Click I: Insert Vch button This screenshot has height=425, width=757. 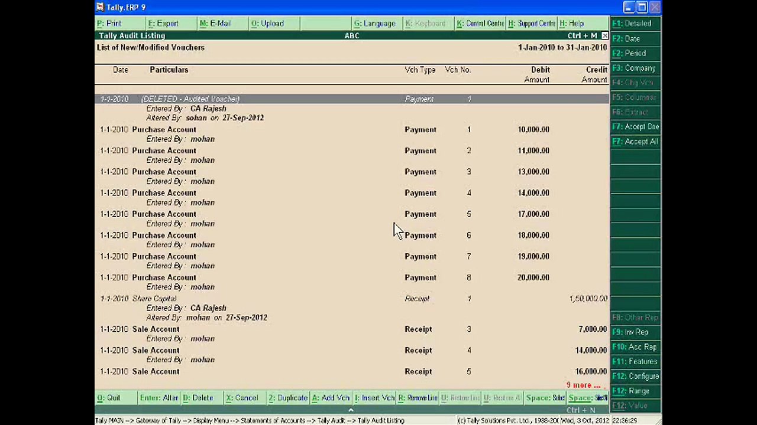[374, 398]
